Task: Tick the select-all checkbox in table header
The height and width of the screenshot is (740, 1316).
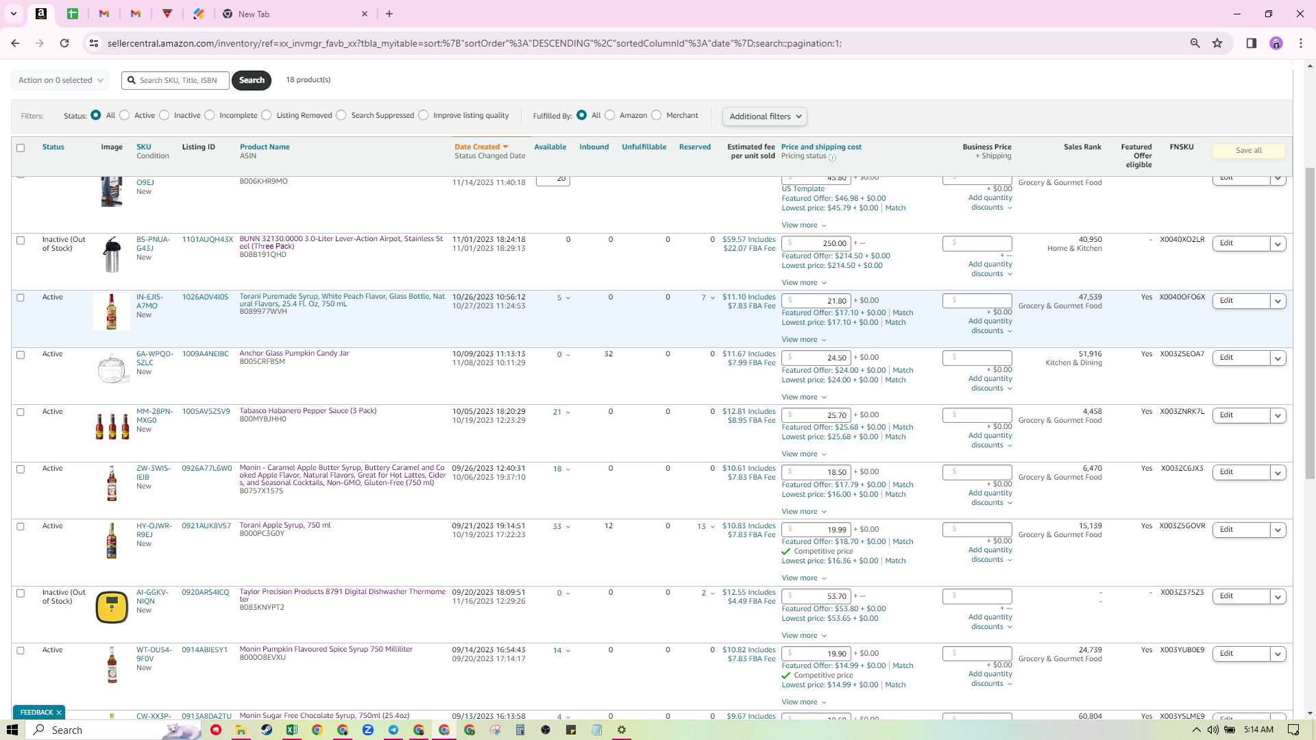Action: point(21,148)
